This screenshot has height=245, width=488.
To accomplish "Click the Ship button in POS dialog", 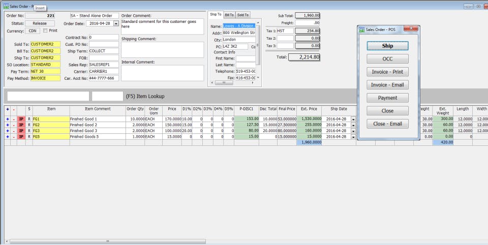I will click(387, 46).
